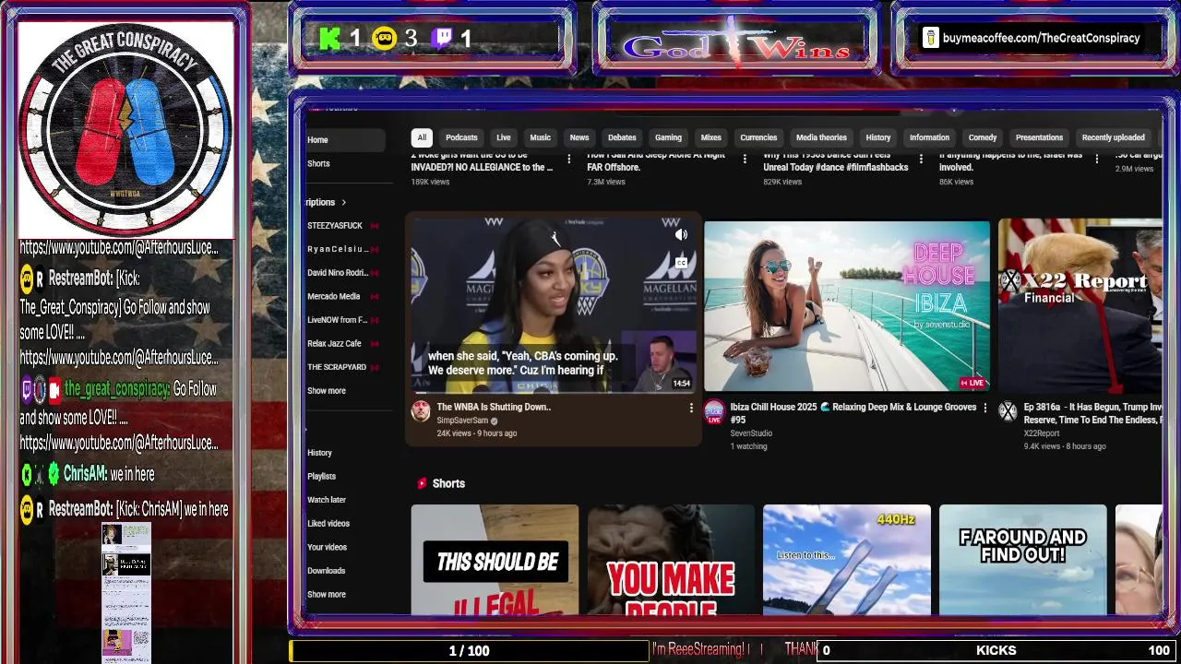Screen dimensions: 1181x664
Task: Click live indicator next to Relax Jazz Cafe
Action: pyautogui.click(x=375, y=344)
